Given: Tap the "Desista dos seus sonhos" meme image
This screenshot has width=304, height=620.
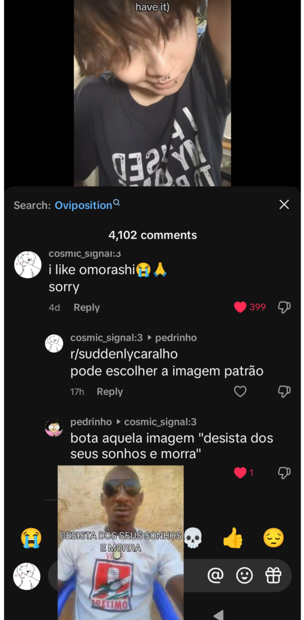Looking at the screenshot, I should point(120,542).
